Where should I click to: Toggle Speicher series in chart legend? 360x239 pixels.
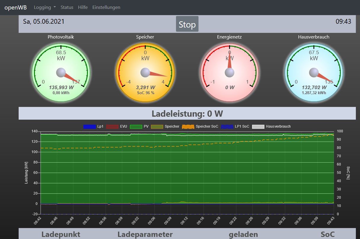(165, 126)
